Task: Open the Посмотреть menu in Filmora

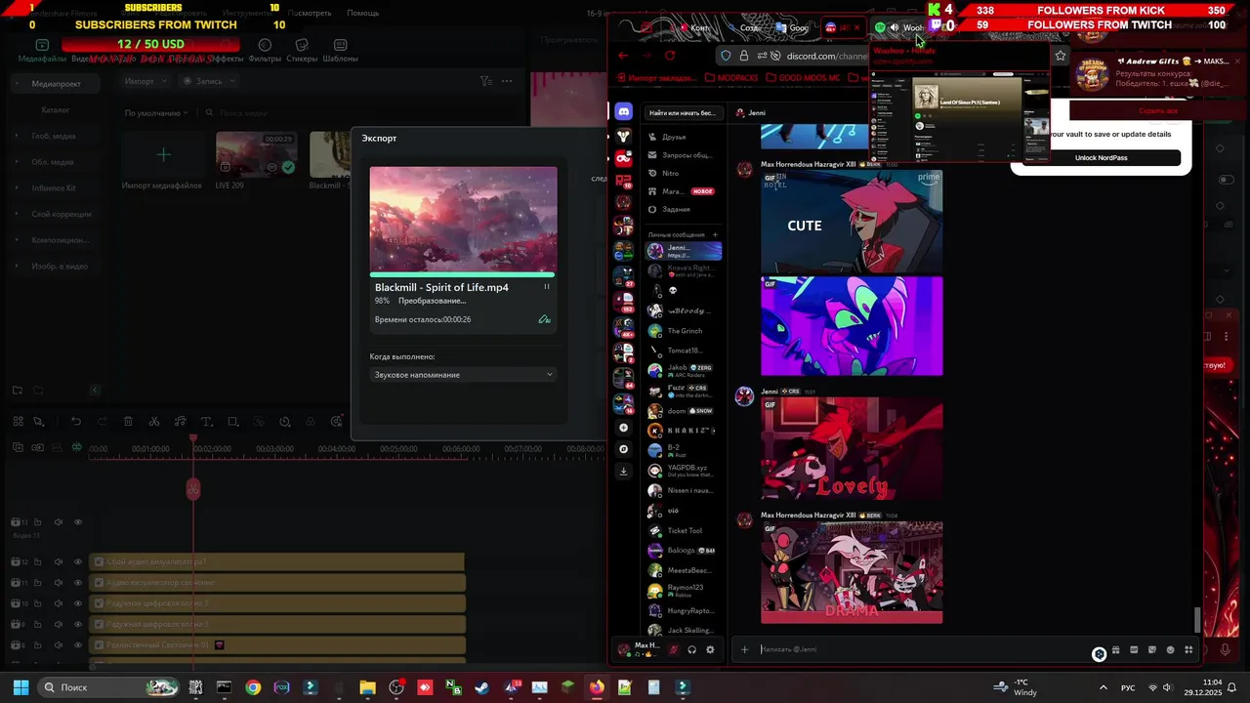Action: click(310, 13)
